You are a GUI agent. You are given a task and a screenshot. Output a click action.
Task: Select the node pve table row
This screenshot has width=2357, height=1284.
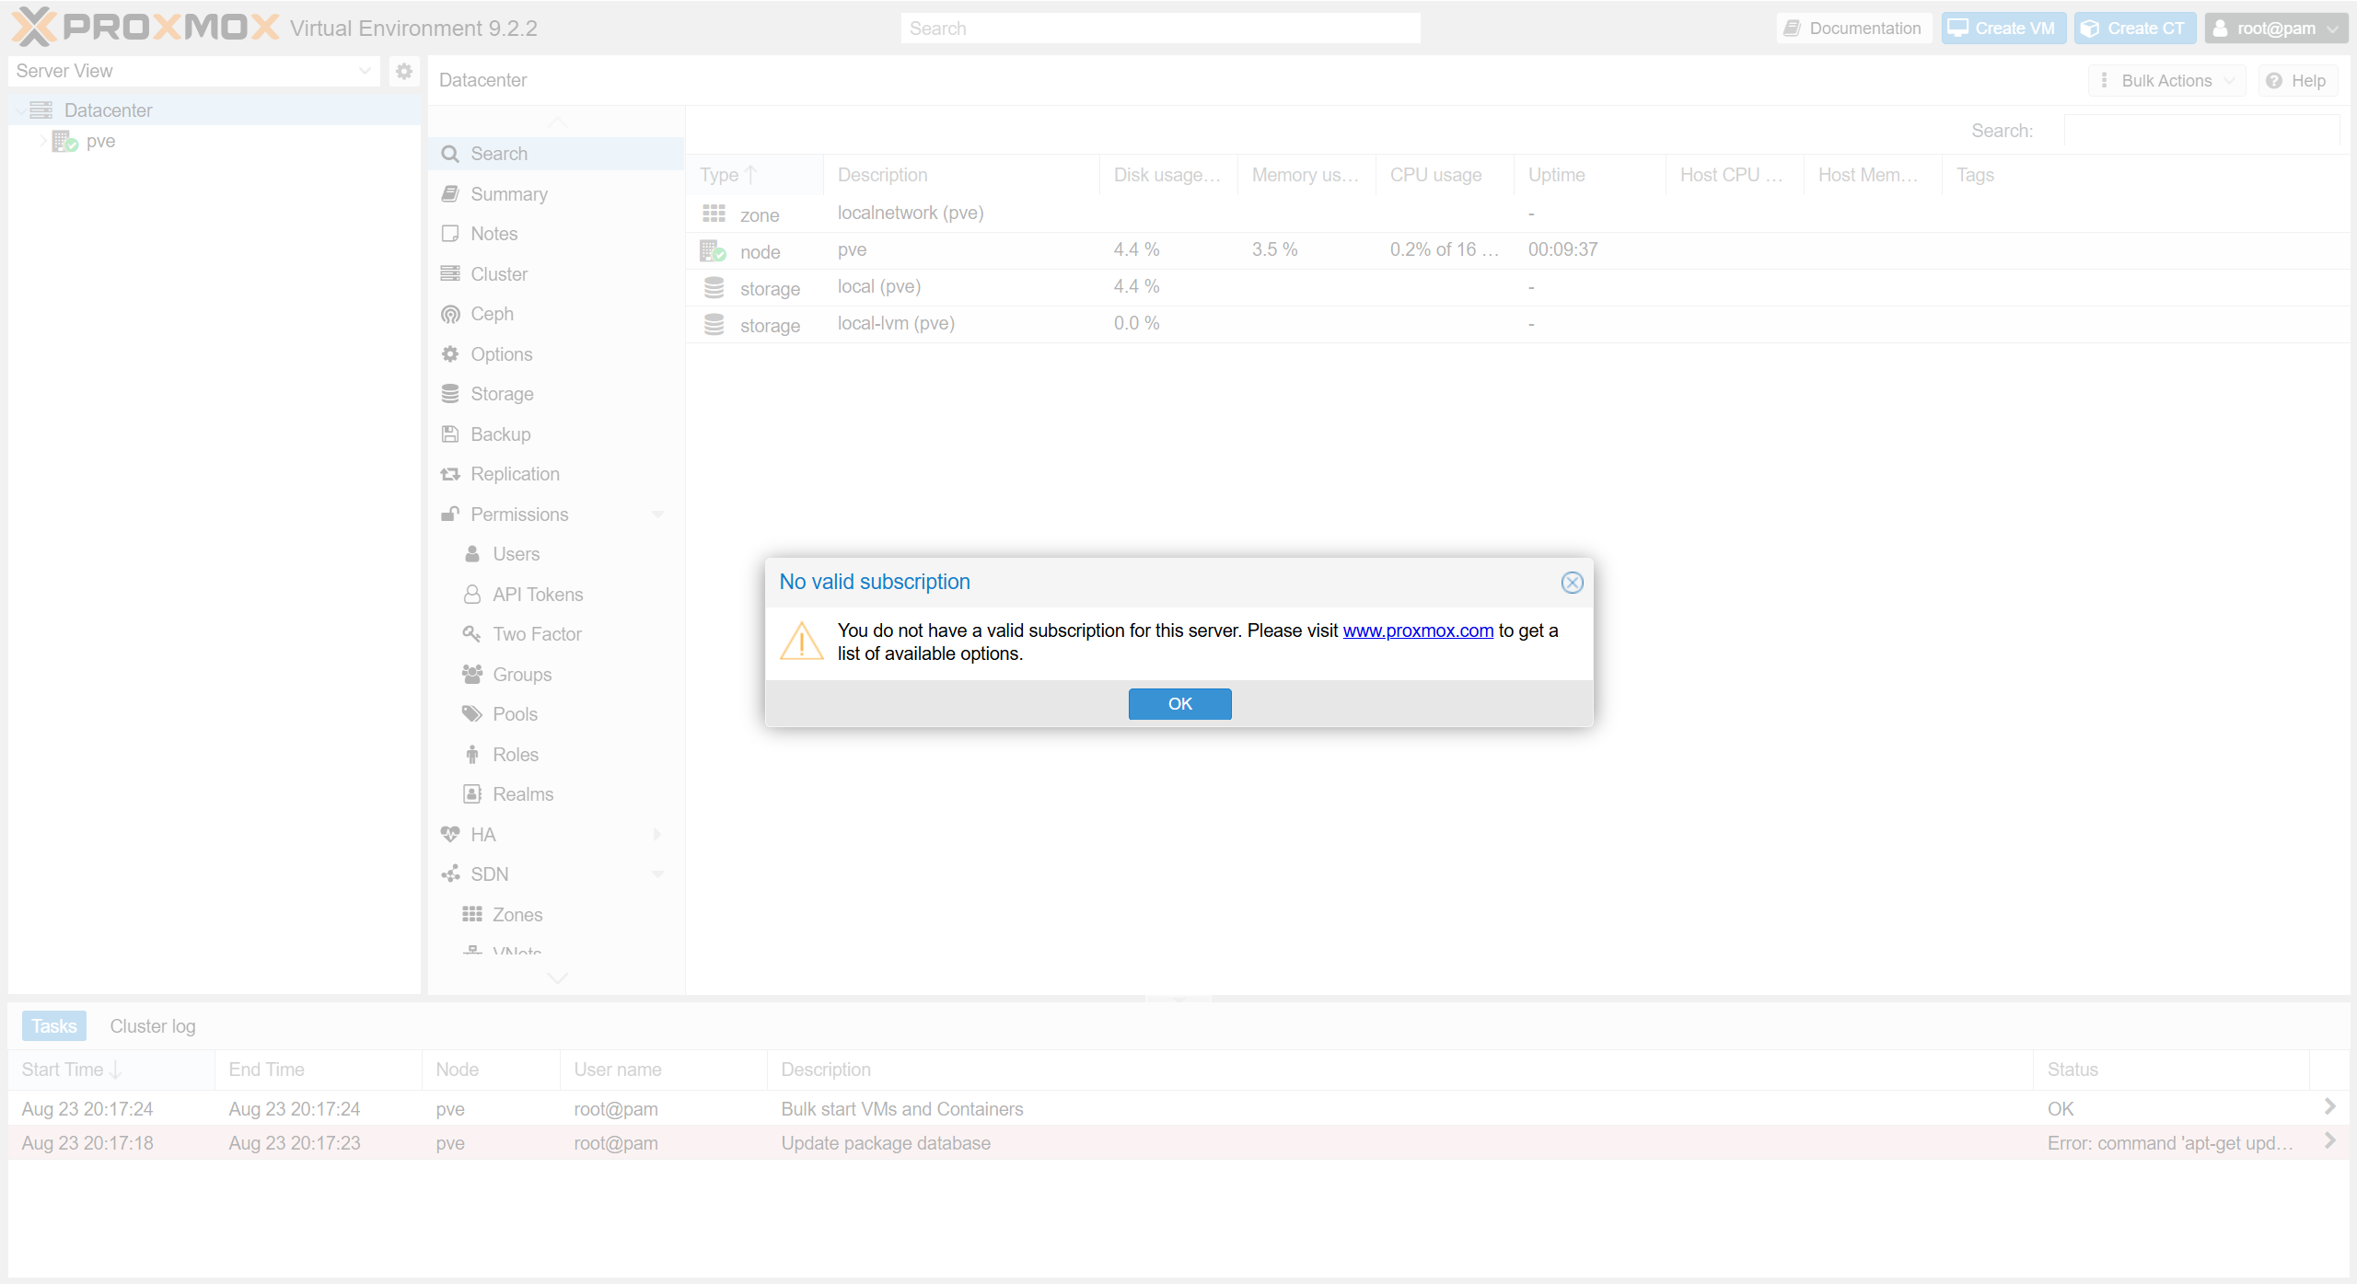[1517, 250]
